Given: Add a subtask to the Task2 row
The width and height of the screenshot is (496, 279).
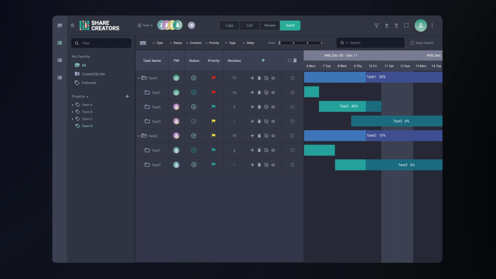Looking at the screenshot, I should 252,136.
